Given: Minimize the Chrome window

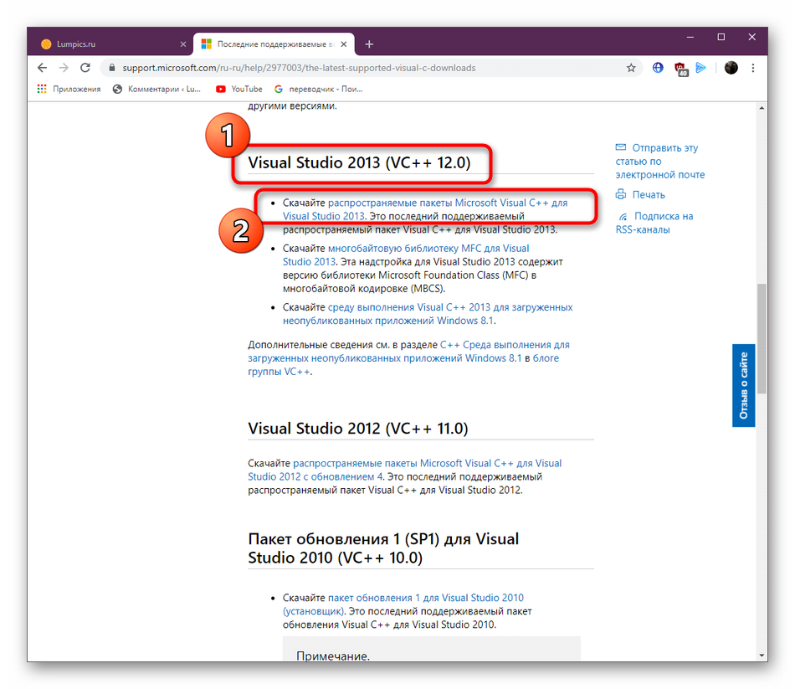Looking at the screenshot, I should 690,37.
